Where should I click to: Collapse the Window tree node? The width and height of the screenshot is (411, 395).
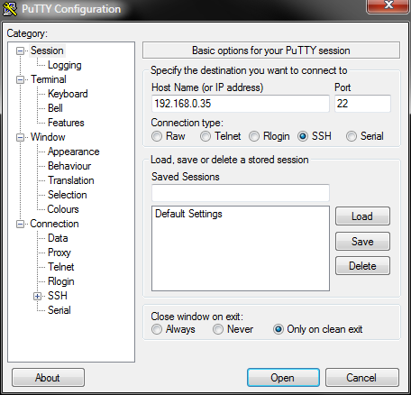(20, 137)
